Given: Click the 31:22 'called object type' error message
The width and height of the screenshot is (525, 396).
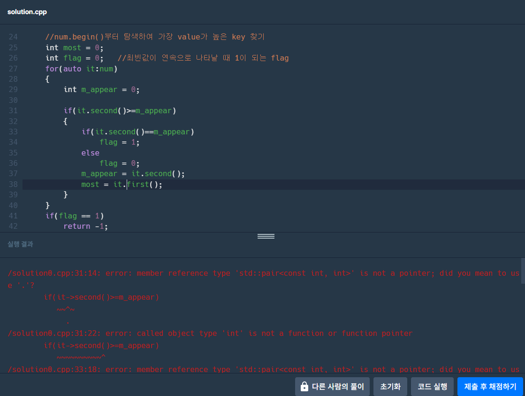Looking at the screenshot, I should click(210, 334).
